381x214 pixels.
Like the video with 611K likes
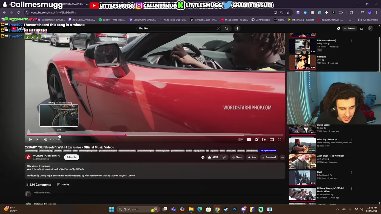[x=213, y=157]
